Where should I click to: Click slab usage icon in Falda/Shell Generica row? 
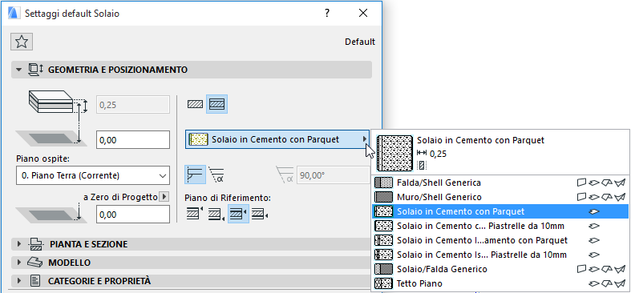pyautogui.click(x=594, y=183)
